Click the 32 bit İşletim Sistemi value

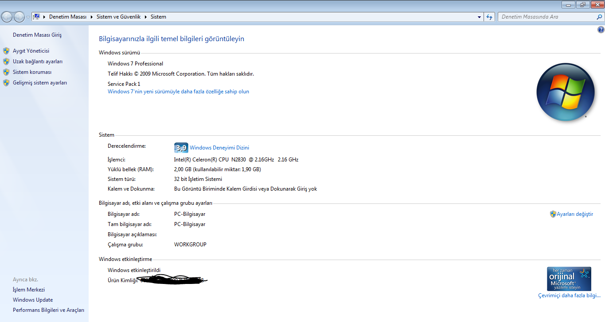click(x=198, y=179)
